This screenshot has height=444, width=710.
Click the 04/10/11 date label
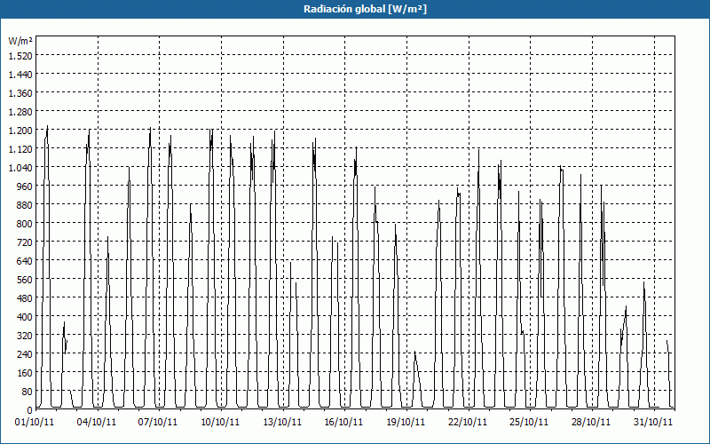97,423
